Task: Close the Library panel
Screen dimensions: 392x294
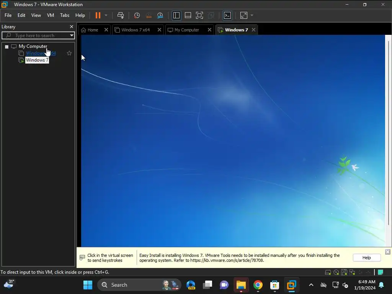Action: tap(72, 26)
